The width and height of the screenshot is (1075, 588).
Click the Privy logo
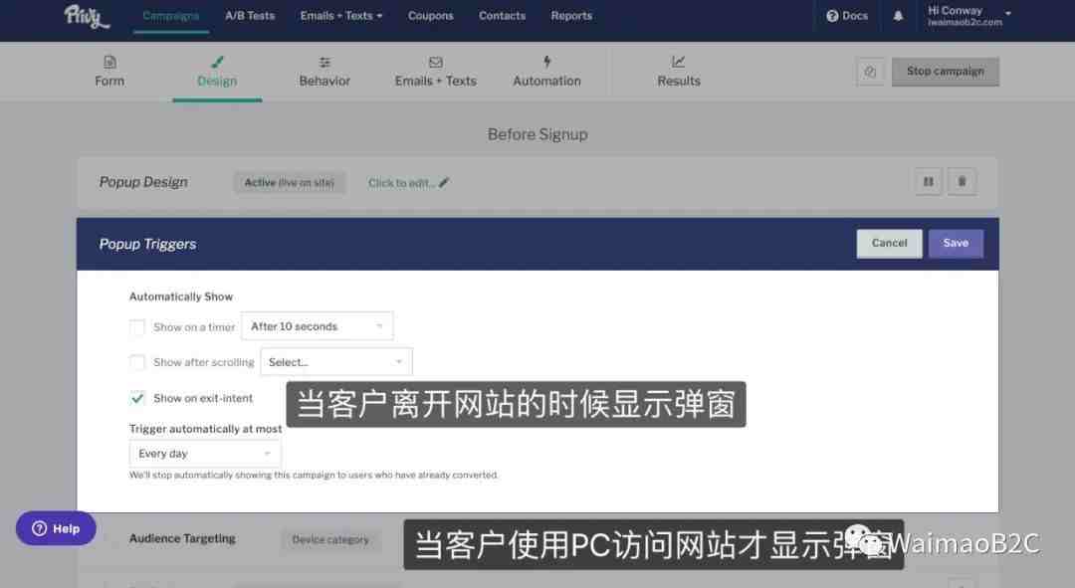(x=87, y=17)
